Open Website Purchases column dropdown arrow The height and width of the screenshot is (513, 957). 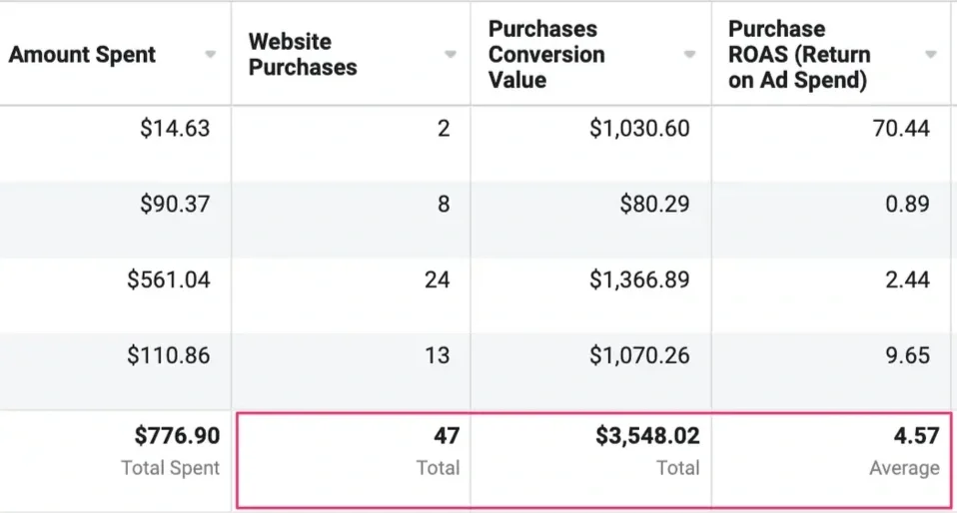click(x=451, y=55)
